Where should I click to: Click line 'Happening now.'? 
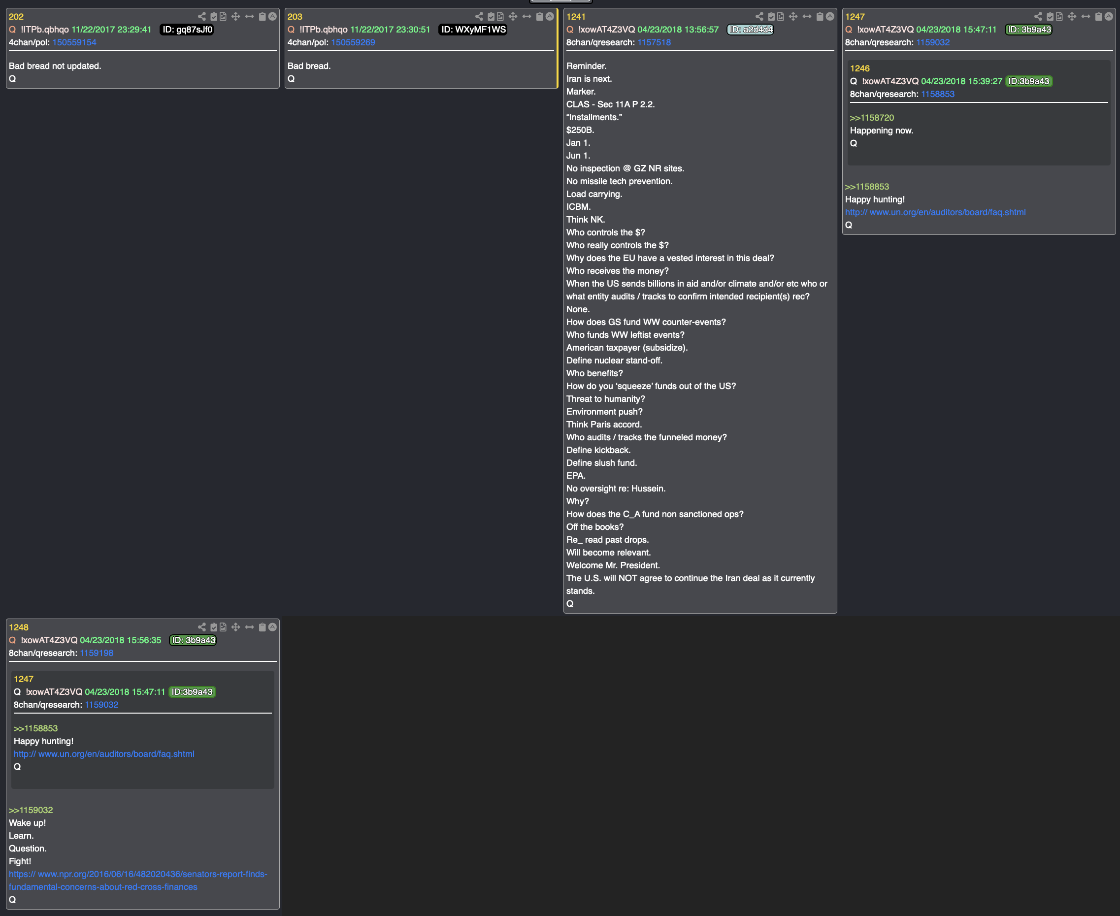tap(882, 131)
